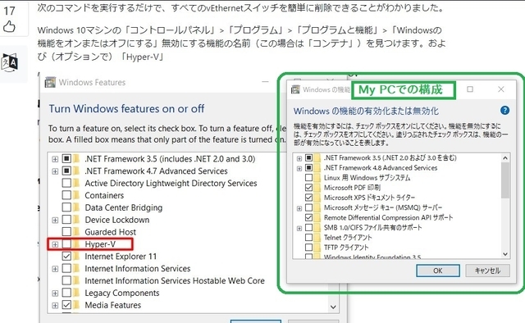Uncheck Internet Explorer 11 checkbox
This screenshot has width=525, height=323.
tap(66, 256)
